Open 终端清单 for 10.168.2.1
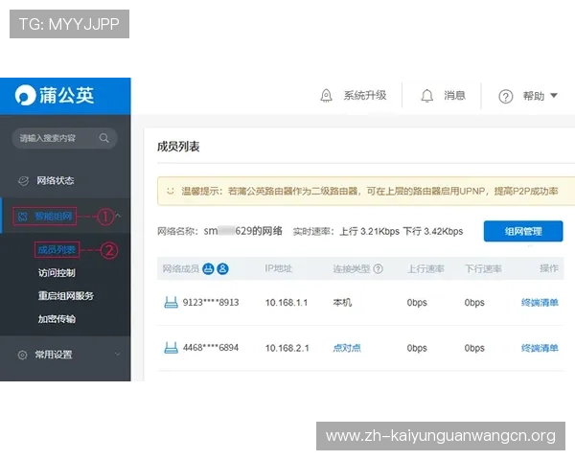The height and width of the screenshot is (460, 575). click(540, 348)
